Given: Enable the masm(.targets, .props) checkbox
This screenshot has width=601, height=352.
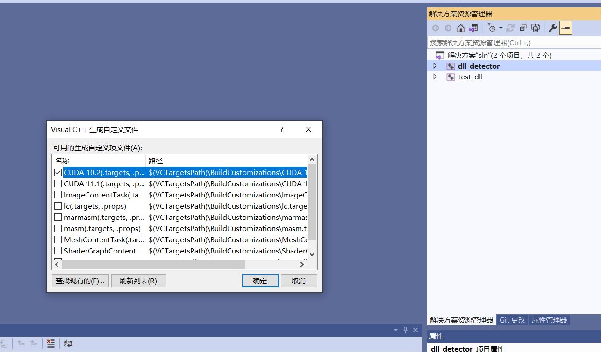Looking at the screenshot, I should [x=58, y=228].
